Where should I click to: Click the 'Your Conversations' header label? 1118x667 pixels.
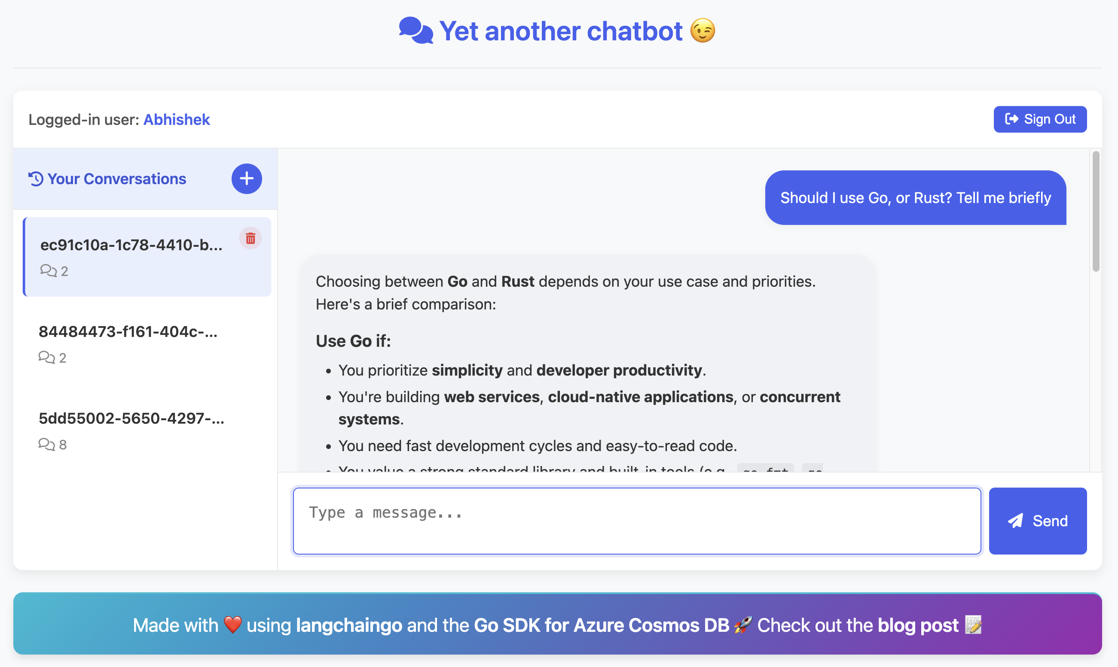(116, 179)
